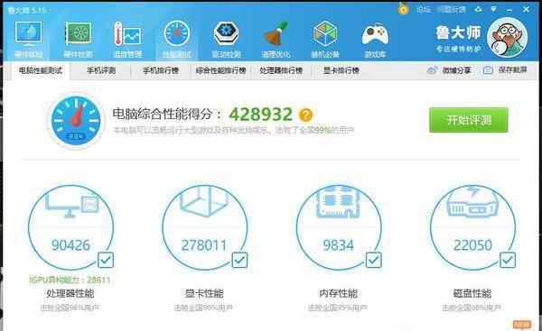Click the gold medal icon in title bar
This screenshot has width=542, height=331.
pos(403,9)
